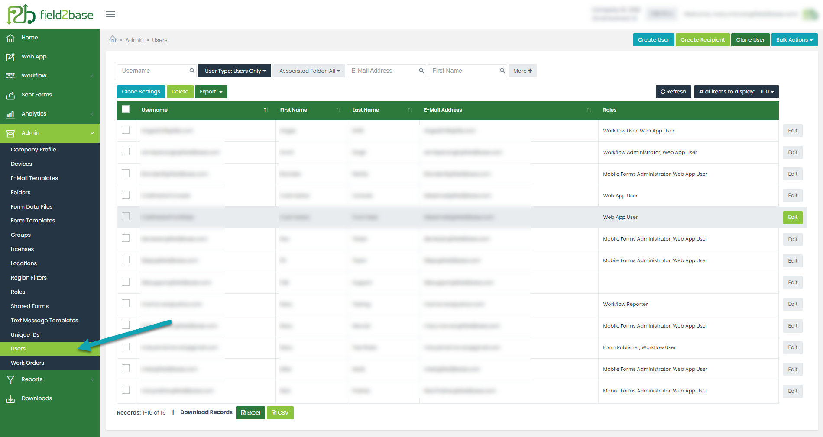
Task: Edit the Workflow Reporter user
Action: click(793, 304)
